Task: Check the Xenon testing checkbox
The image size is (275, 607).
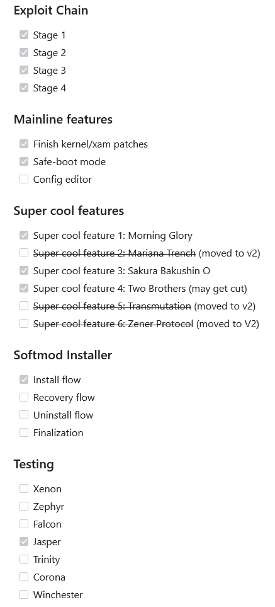Action: (x=24, y=488)
